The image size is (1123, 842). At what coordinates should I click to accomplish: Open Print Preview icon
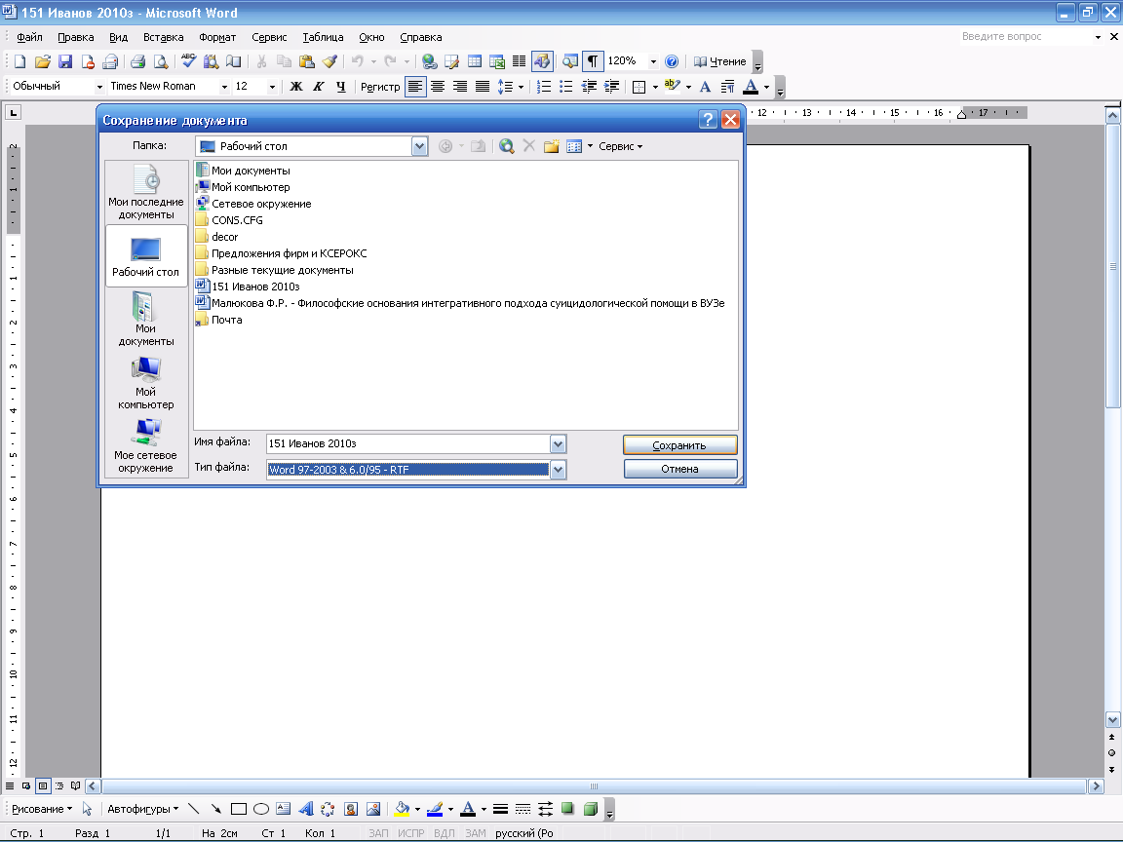(x=161, y=61)
